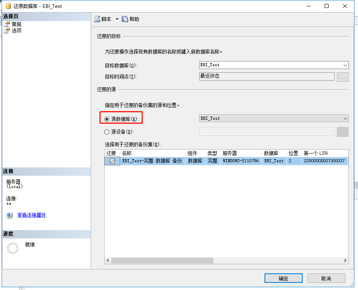
Task: Click the 取消 button
Action: tap(326, 278)
